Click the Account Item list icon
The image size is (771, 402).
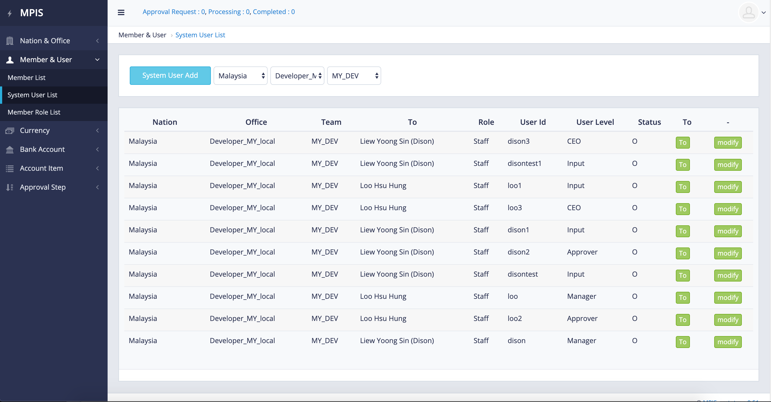pos(9,168)
